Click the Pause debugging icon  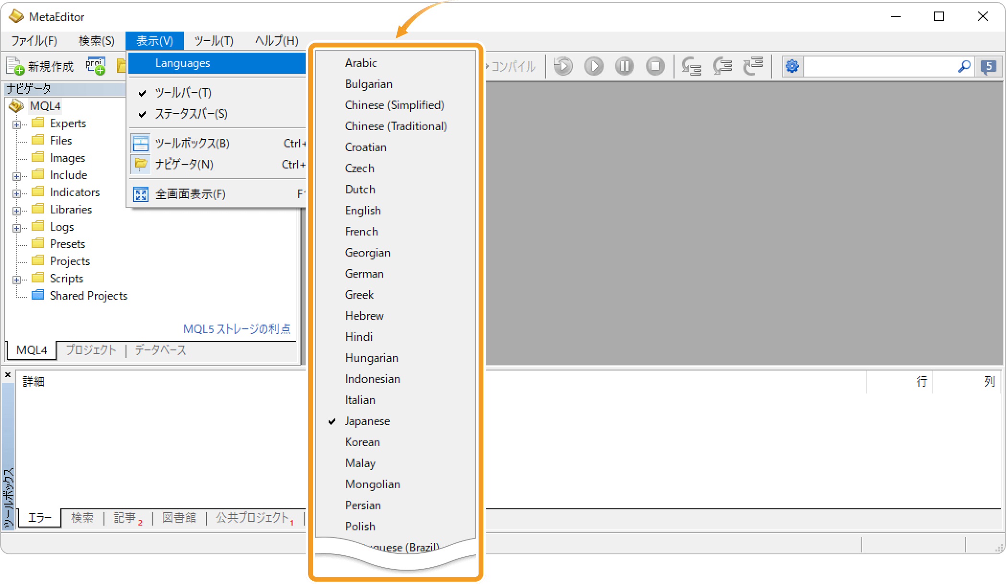(x=625, y=66)
